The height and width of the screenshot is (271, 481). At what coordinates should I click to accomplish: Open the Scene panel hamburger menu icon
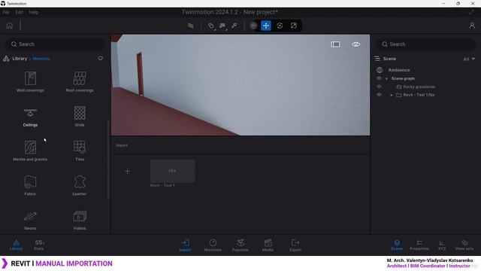(377, 59)
